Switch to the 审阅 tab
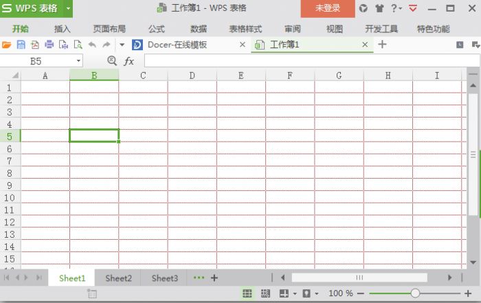The image size is (481, 303). click(293, 29)
